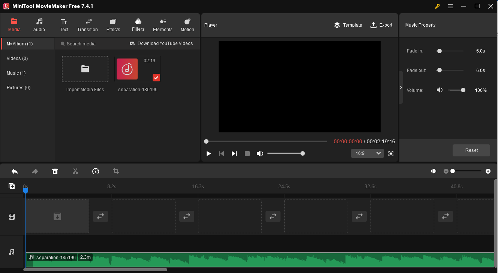The image size is (498, 273).
Task: Open the Speed control icon
Action: click(96, 171)
